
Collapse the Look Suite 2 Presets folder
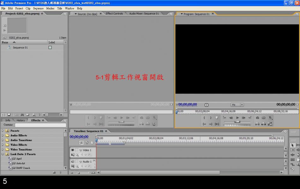pos(3,154)
